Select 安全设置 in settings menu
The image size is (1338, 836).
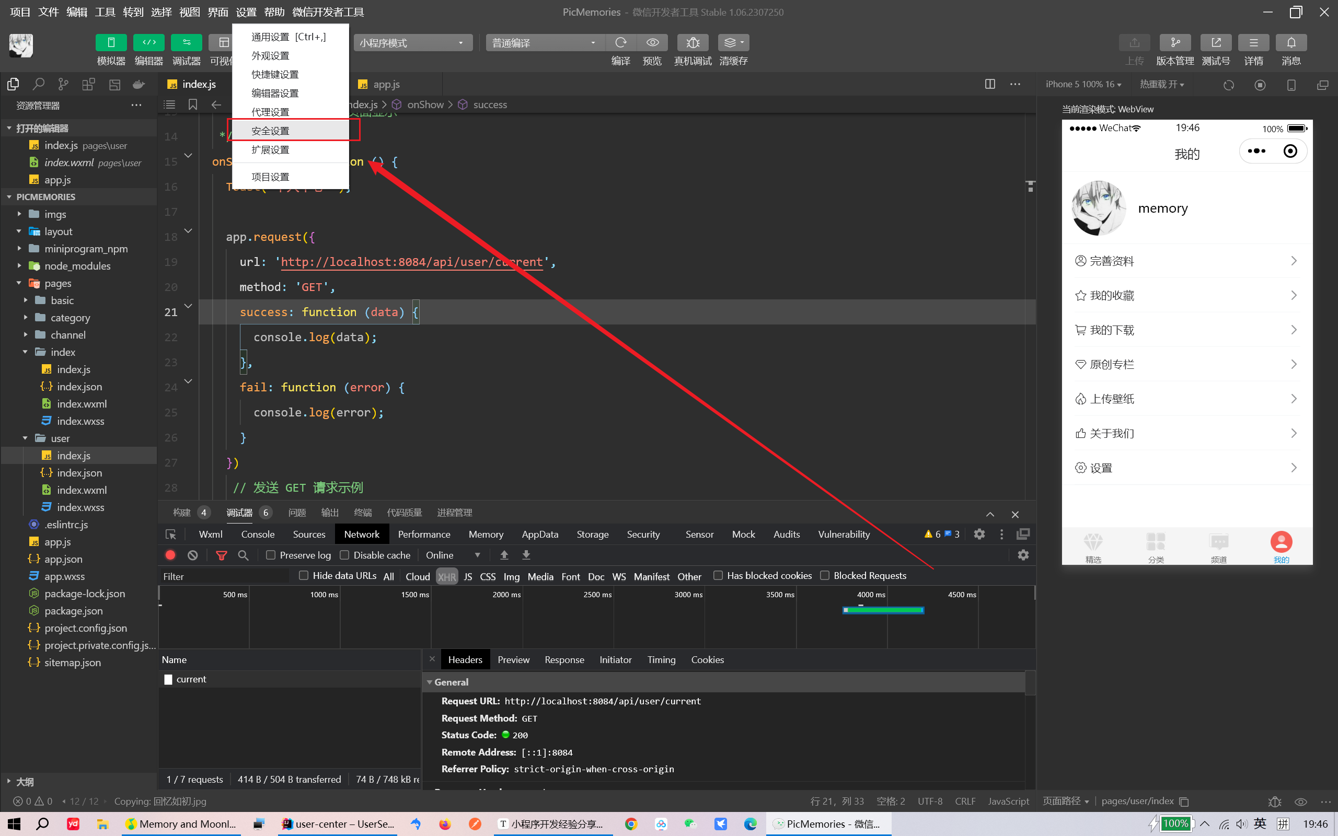291,131
